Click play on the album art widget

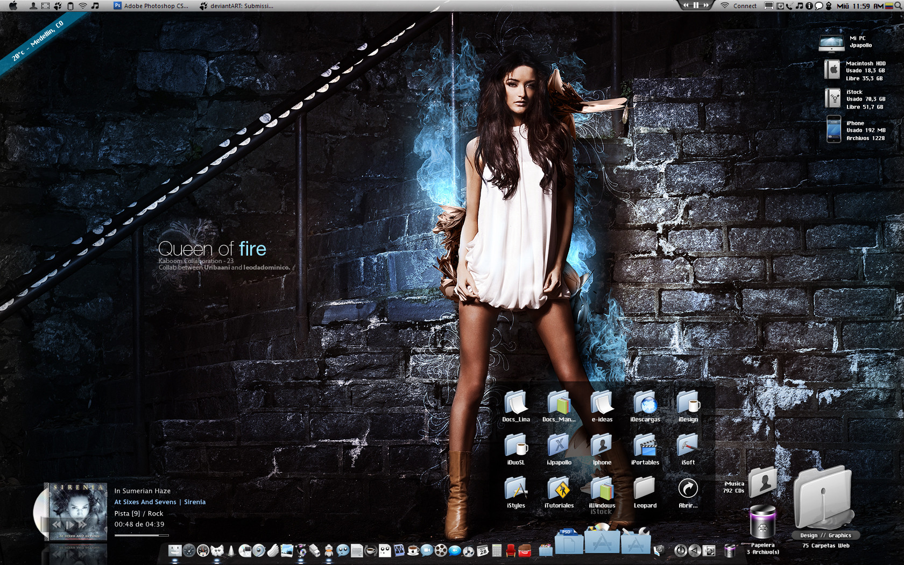click(x=70, y=524)
